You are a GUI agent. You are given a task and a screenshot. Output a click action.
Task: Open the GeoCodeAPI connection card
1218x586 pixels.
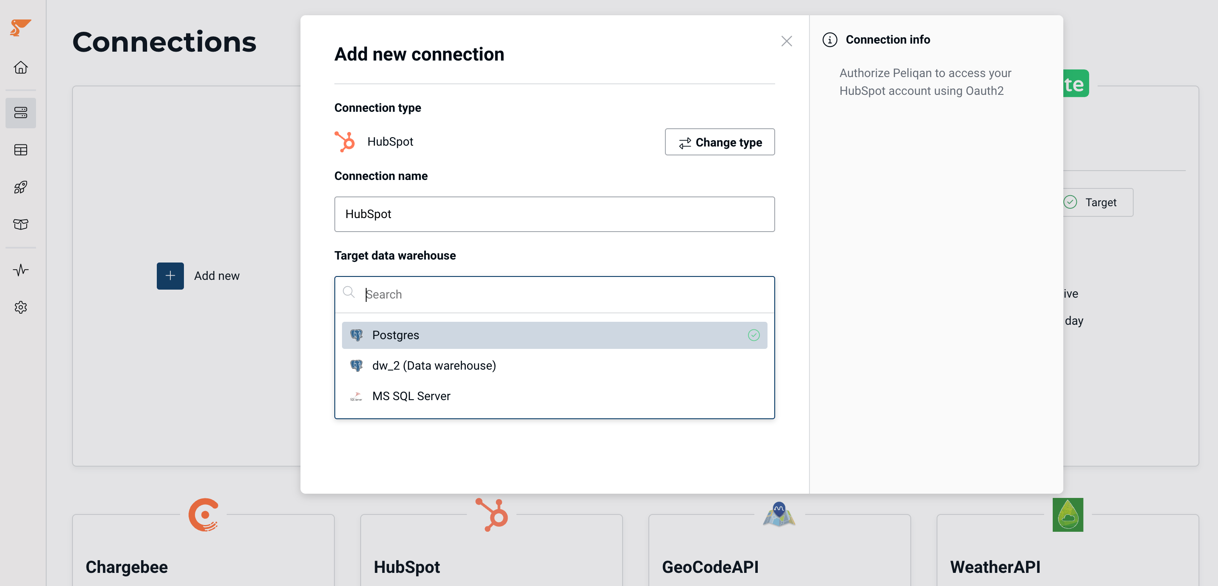779,550
